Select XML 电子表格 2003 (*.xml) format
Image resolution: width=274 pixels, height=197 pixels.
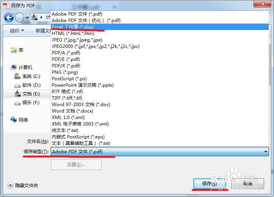coord(160,124)
